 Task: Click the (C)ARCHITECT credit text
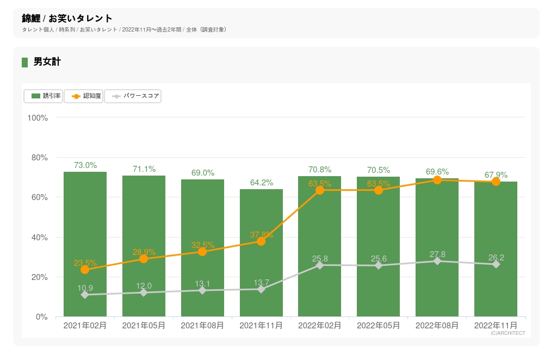click(x=508, y=333)
